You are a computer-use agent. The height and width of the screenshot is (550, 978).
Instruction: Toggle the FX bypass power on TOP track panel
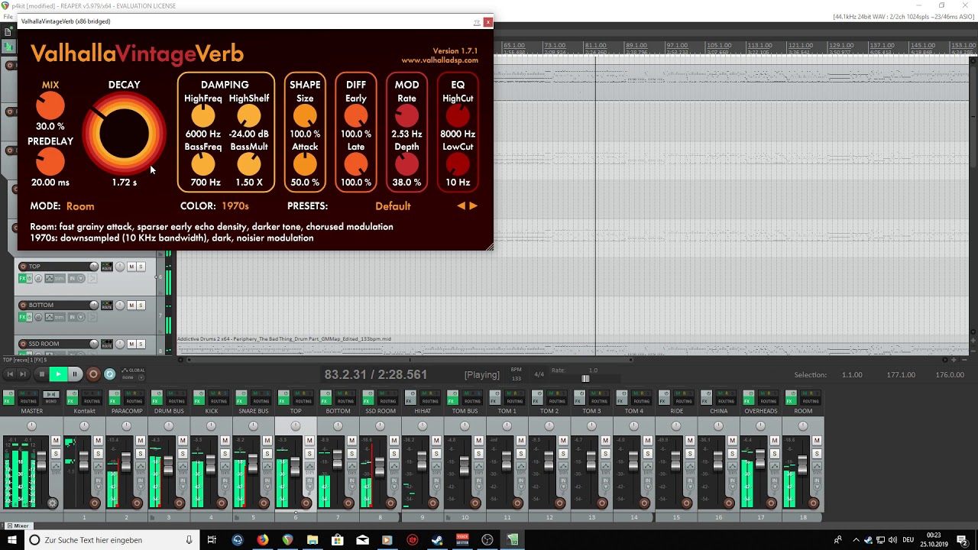tap(29, 278)
